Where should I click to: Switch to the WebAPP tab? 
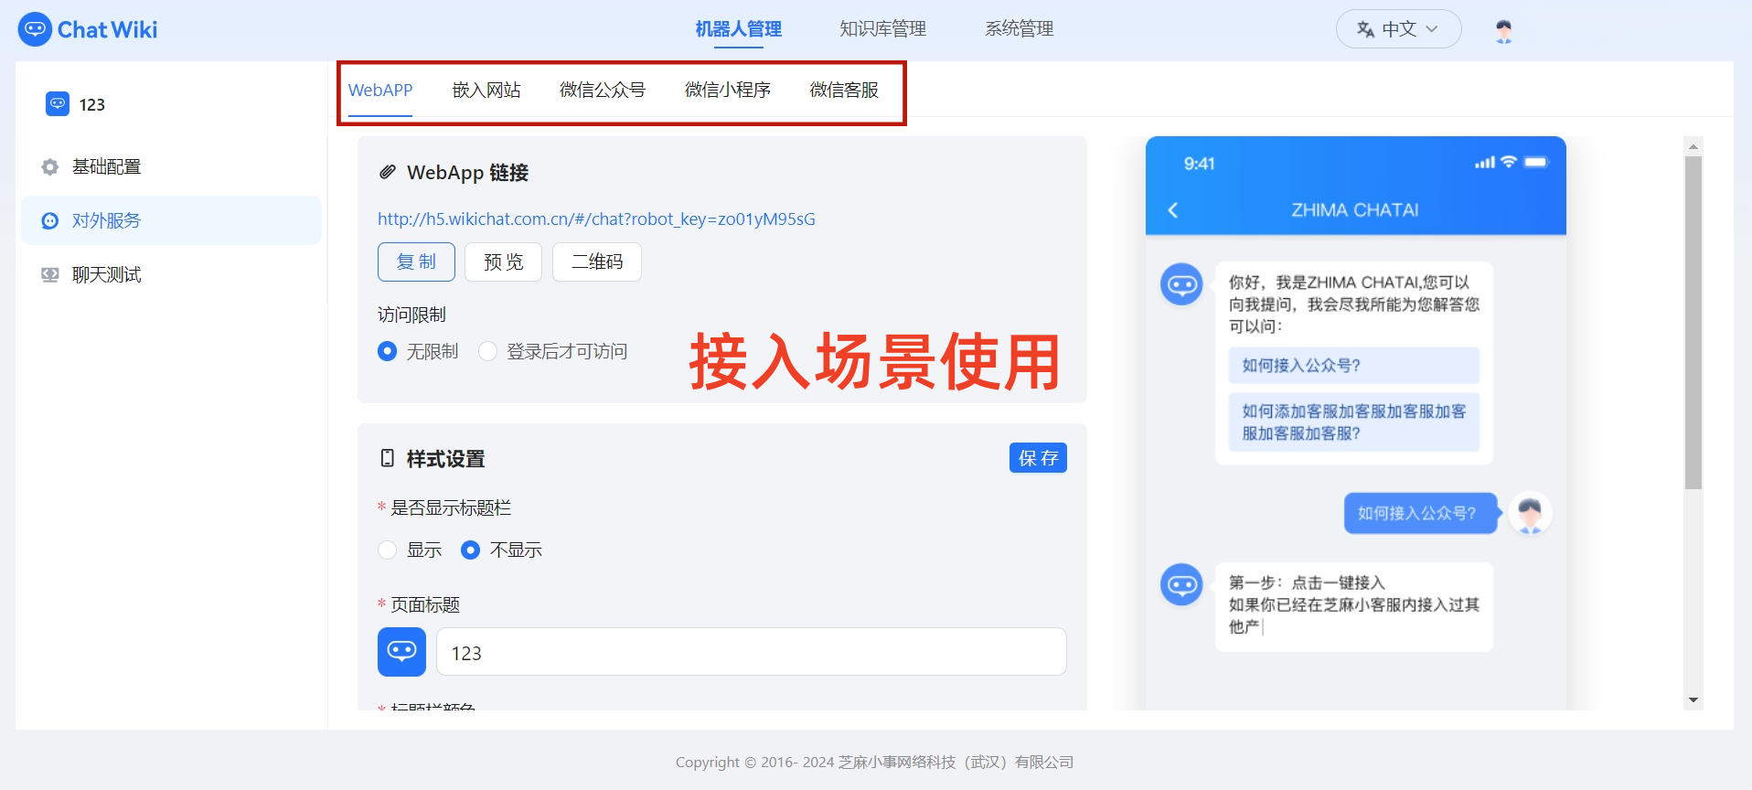point(380,90)
